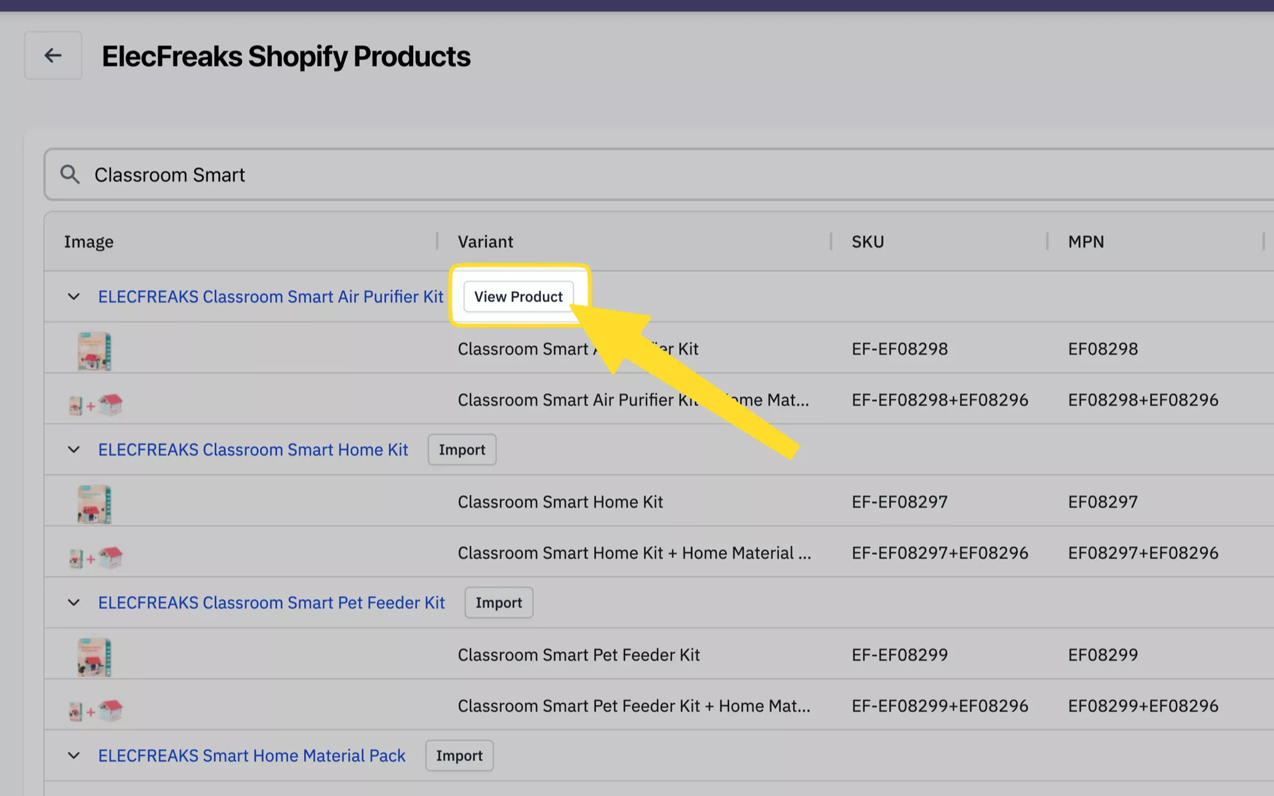The width and height of the screenshot is (1274, 796).
Task: Open ELECFREAKS Classroom Smart Air Purifier Kit link
Action: (271, 297)
